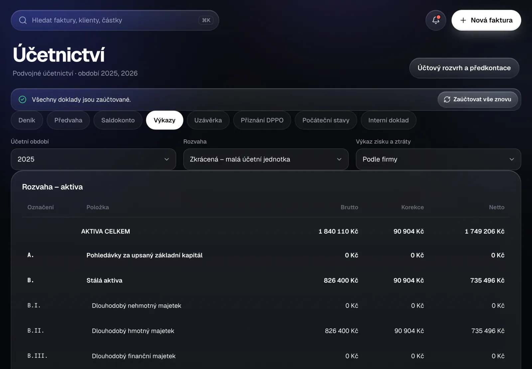Open Výkaz zisku a ztráty dropdown
The width and height of the screenshot is (532, 369).
click(x=438, y=159)
